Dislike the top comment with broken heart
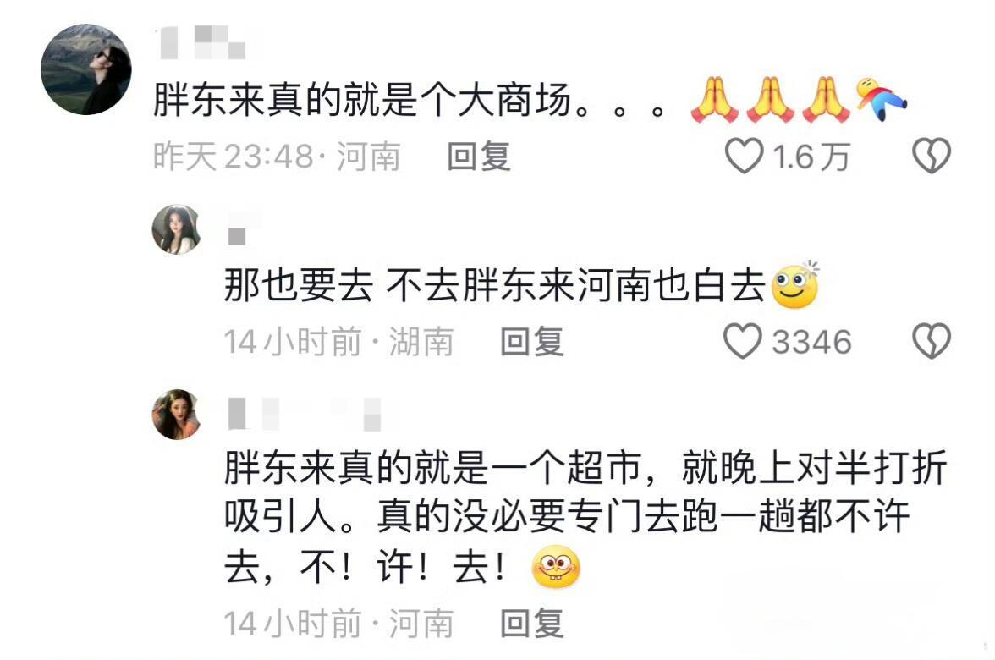995x660 pixels. (932, 156)
